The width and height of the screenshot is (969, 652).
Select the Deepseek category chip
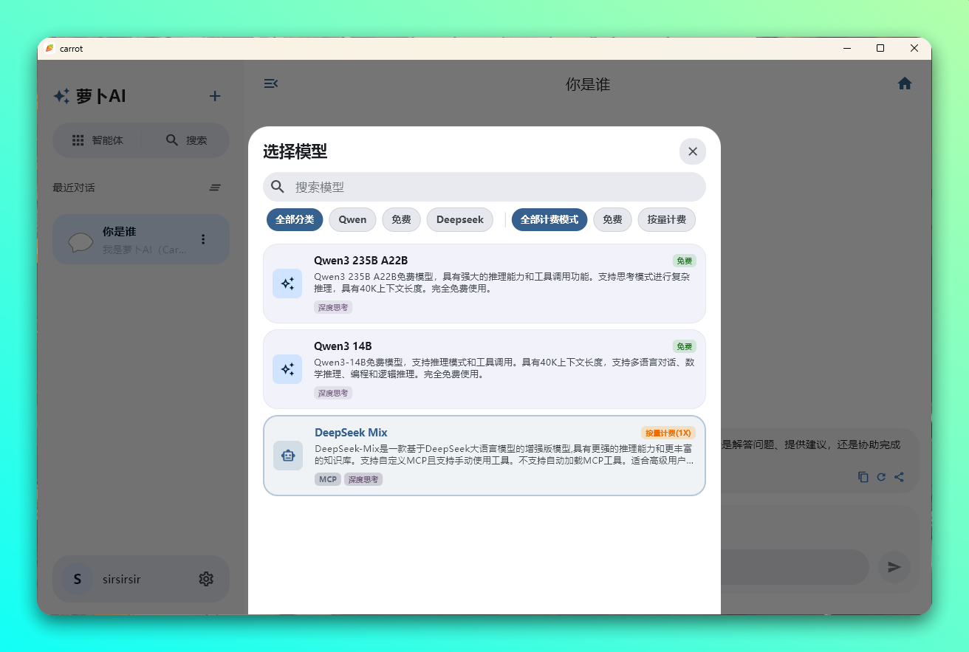[459, 219]
